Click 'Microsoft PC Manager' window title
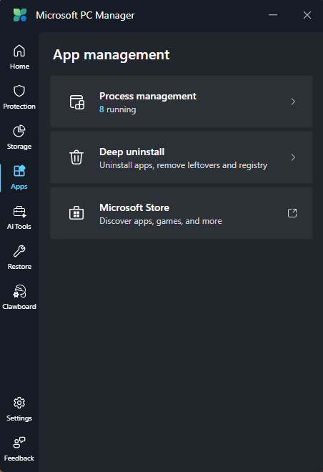 [85, 15]
